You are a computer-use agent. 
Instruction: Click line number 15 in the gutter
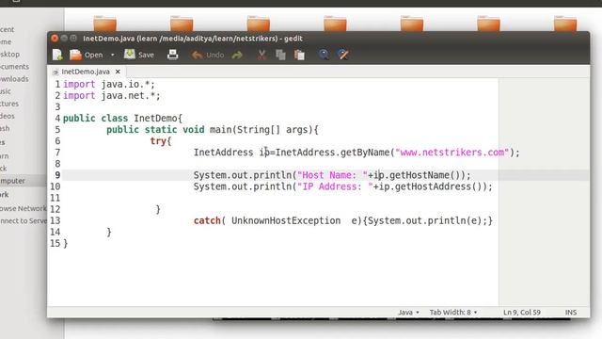pos(55,243)
